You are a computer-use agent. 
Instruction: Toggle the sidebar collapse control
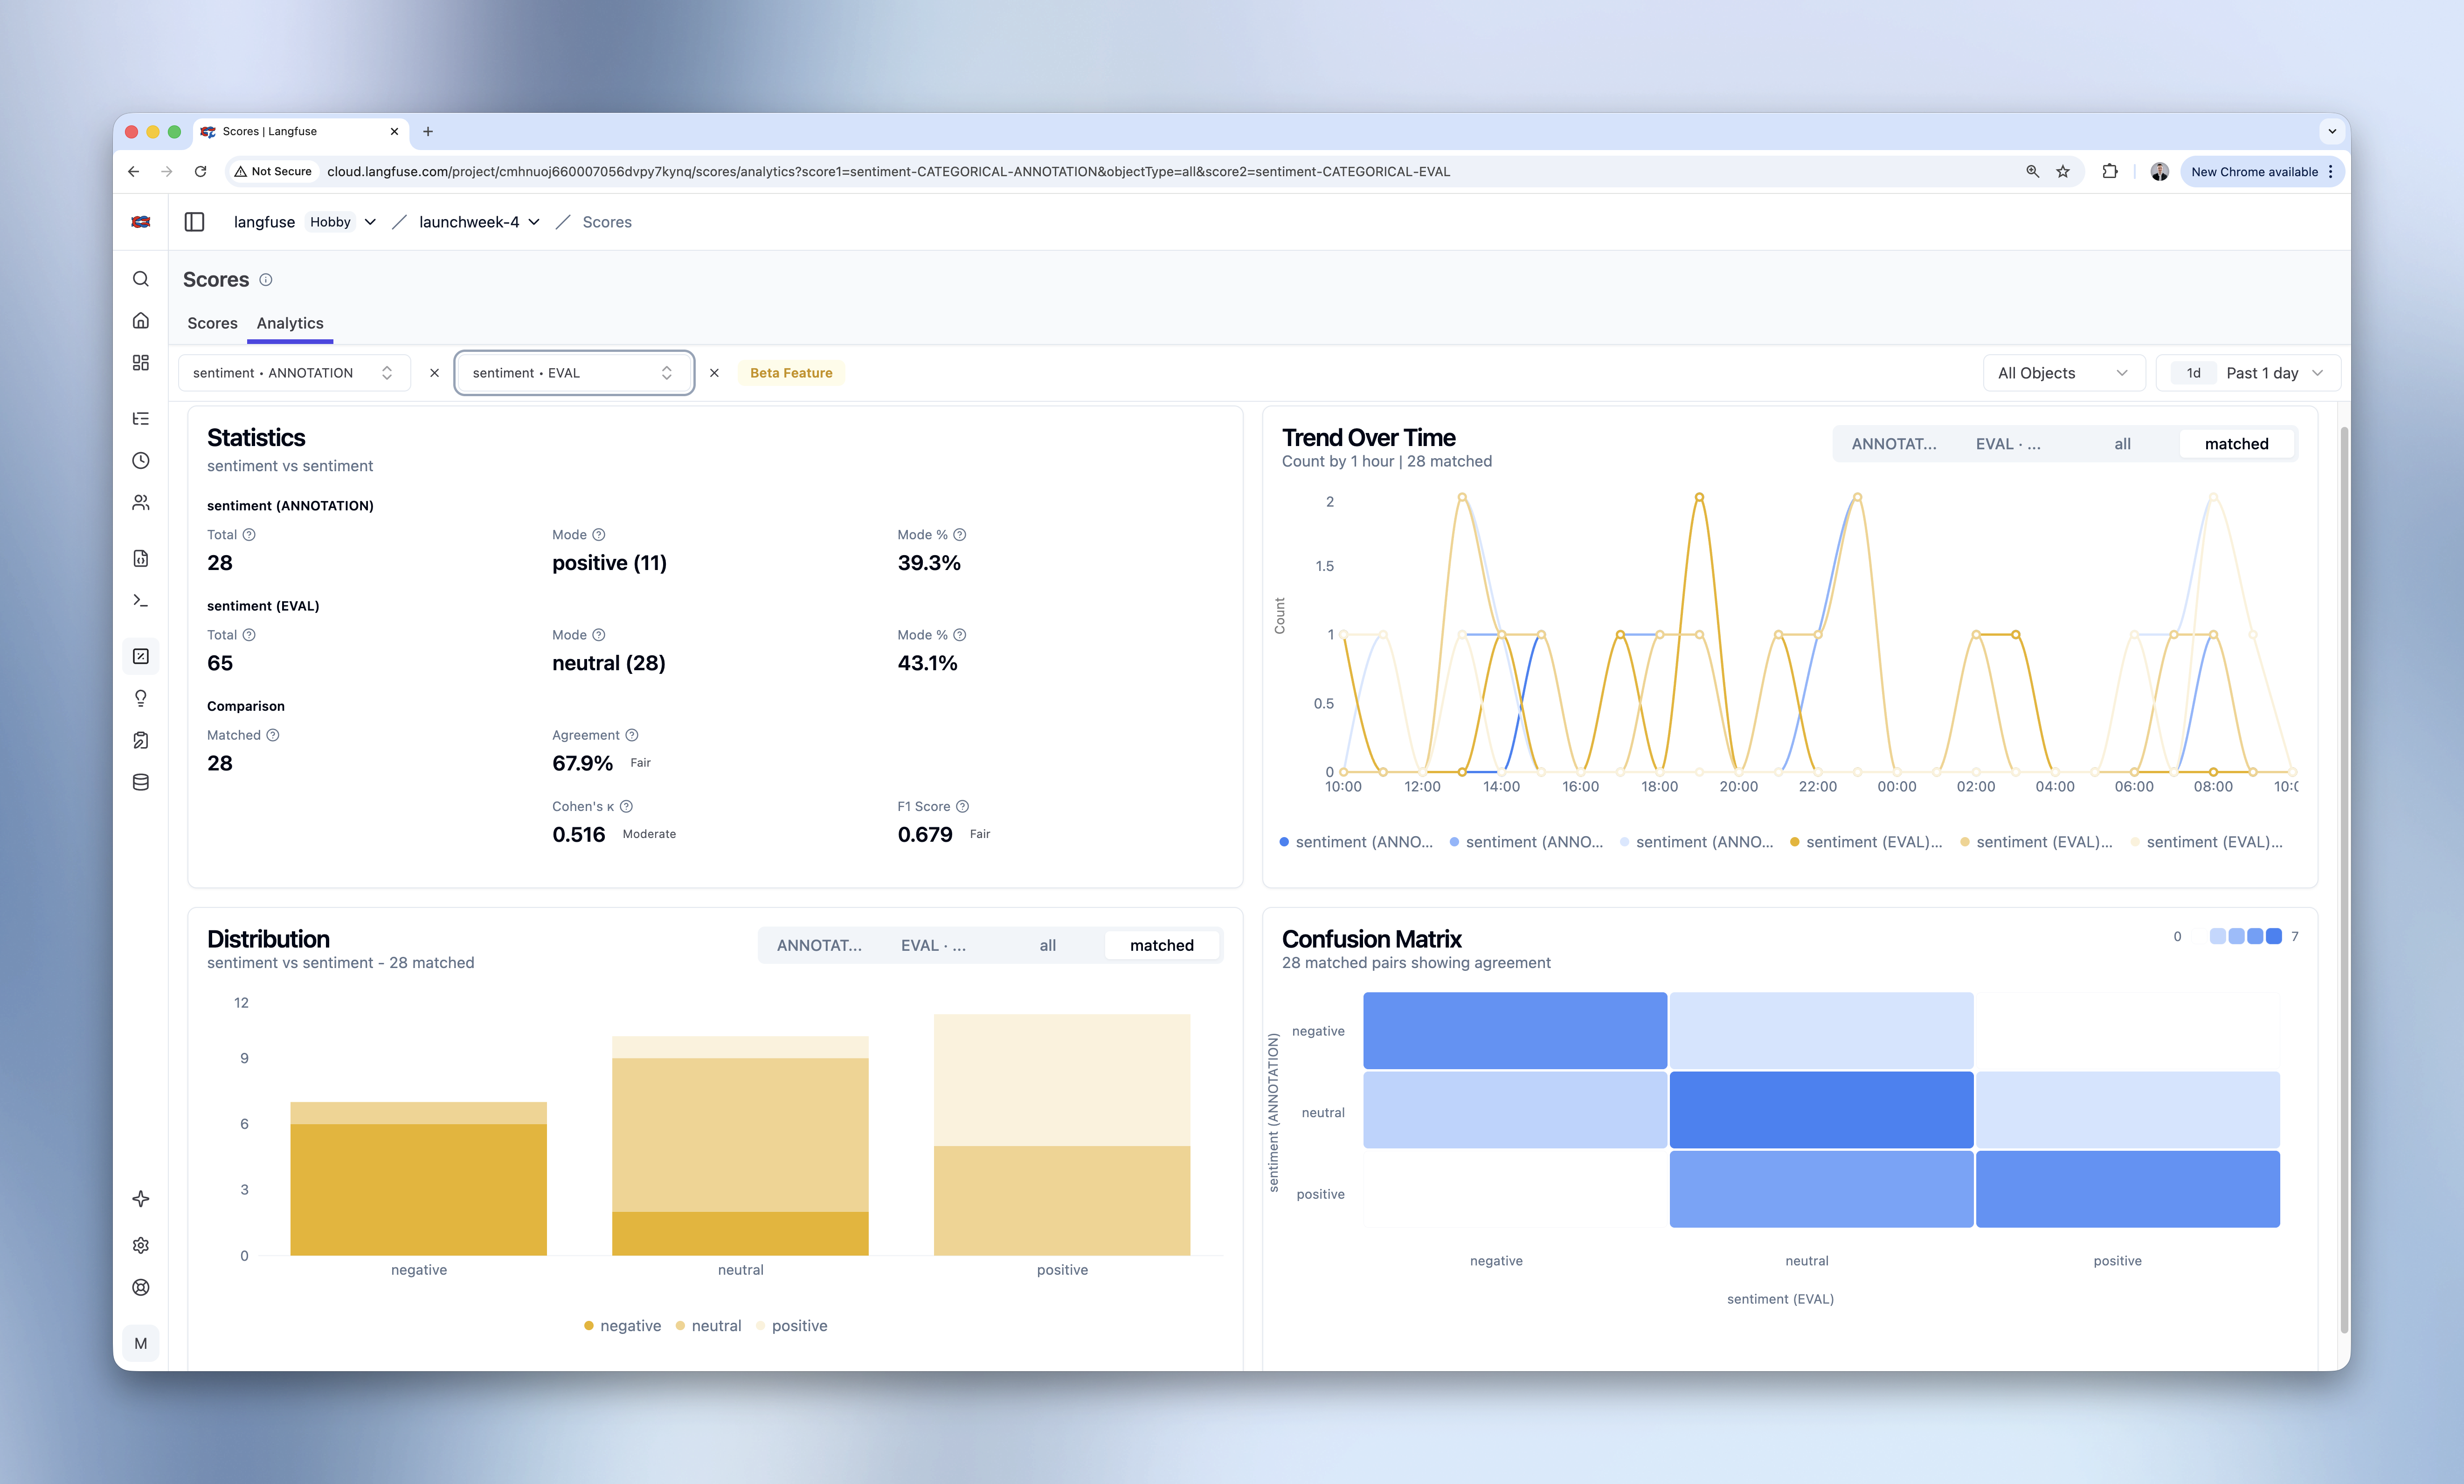click(x=194, y=221)
